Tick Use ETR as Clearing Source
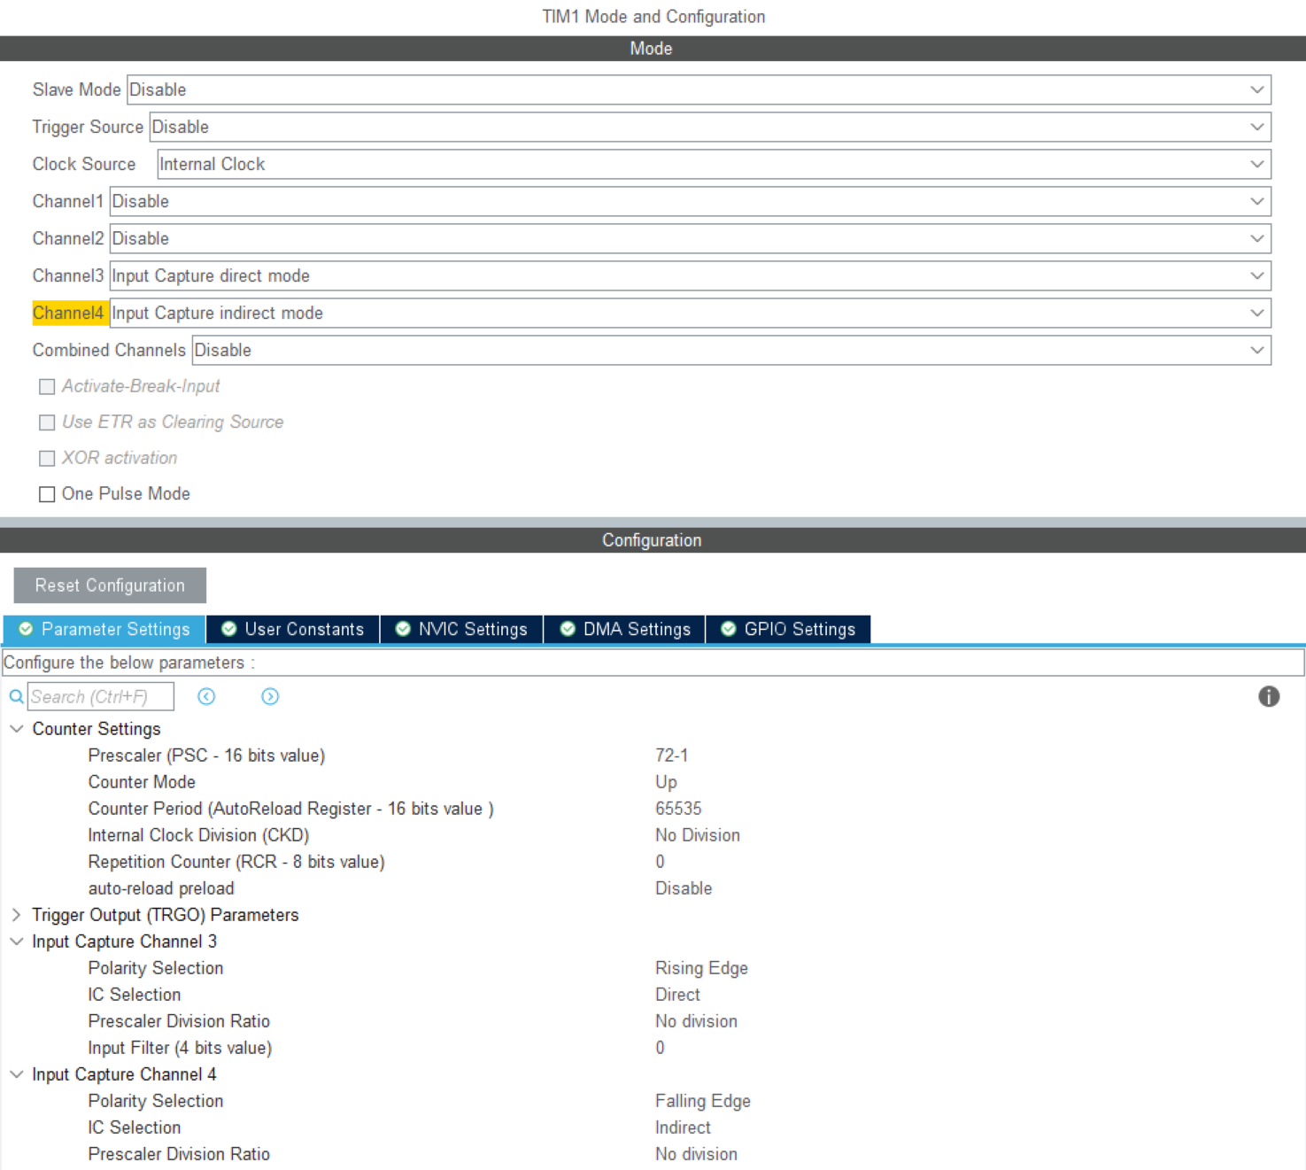The image size is (1306, 1170). pos(47,422)
